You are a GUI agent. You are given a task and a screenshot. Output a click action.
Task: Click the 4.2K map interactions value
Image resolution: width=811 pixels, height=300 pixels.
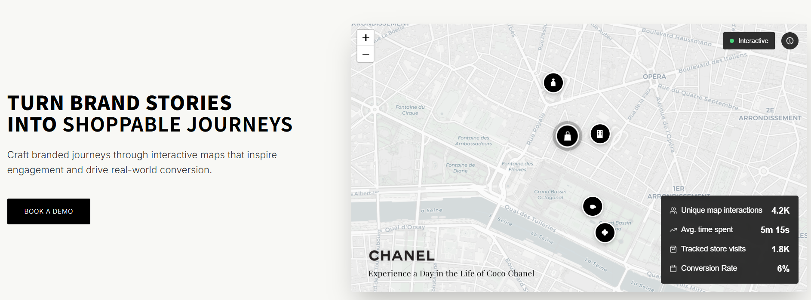tap(780, 211)
